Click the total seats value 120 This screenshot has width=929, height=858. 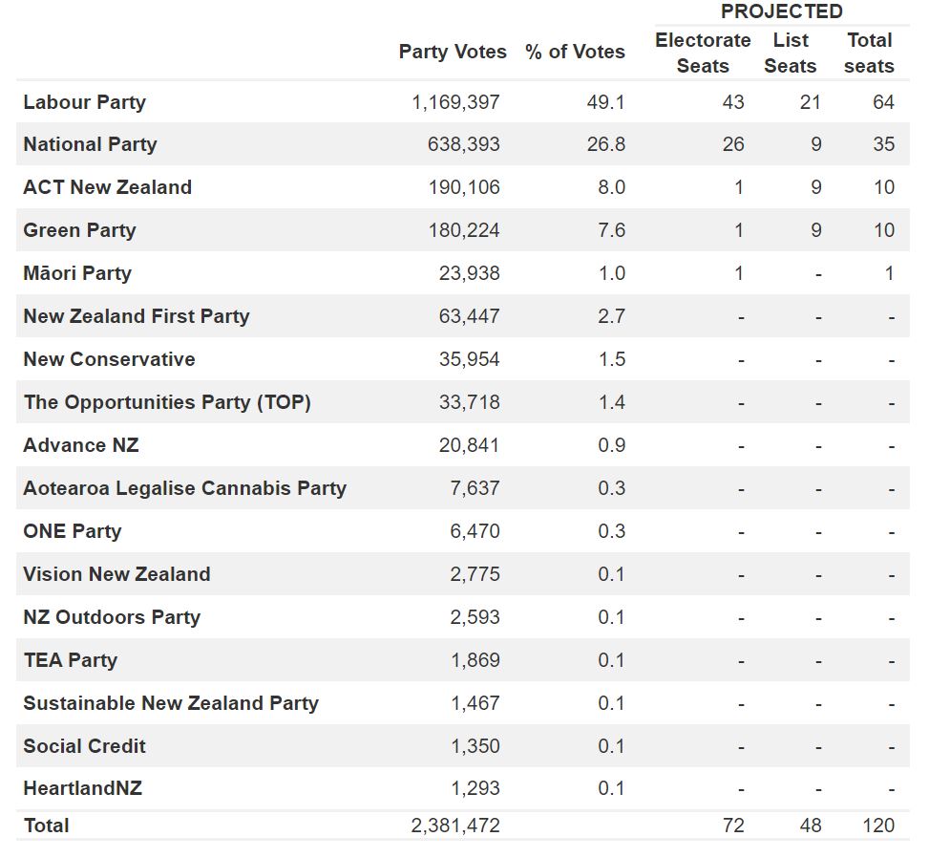878,826
